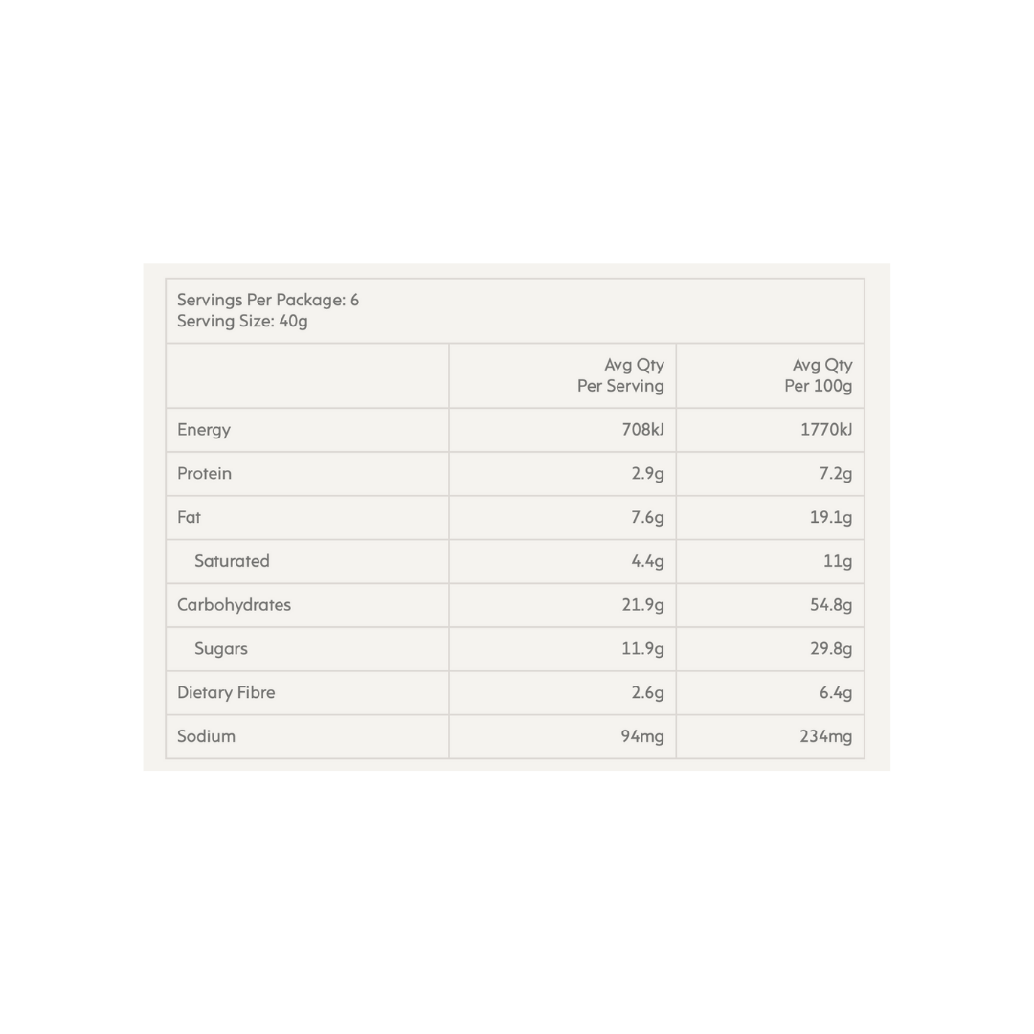The width and height of the screenshot is (1034, 1034).
Task: Select the Avg Qty Per Serving header
Action: pos(620,375)
